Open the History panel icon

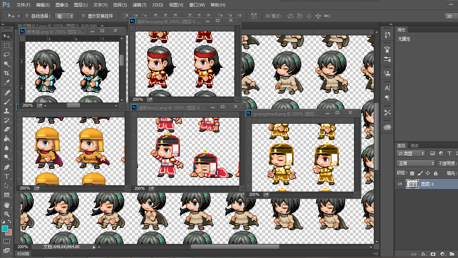tap(387, 35)
